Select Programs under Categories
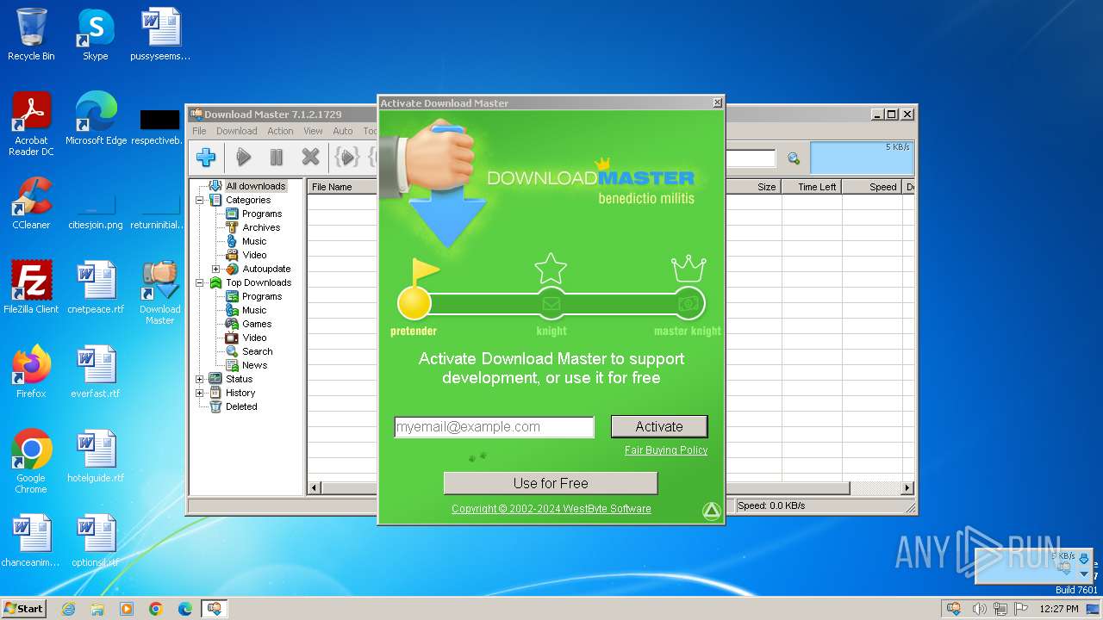The image size is (1103, 620). 262,214
